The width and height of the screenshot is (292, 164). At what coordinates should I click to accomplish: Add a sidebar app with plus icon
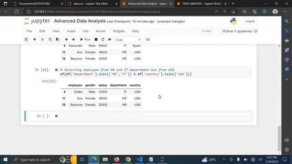pos(287,79)
